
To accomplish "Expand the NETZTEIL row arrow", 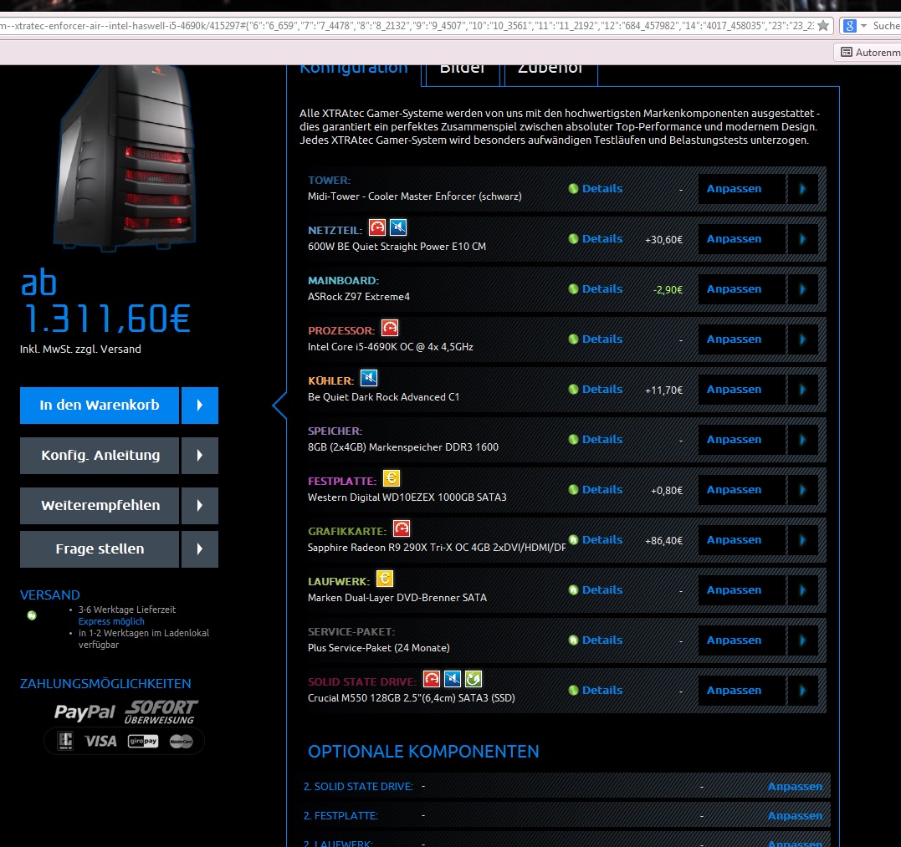I will pos(803,239).
